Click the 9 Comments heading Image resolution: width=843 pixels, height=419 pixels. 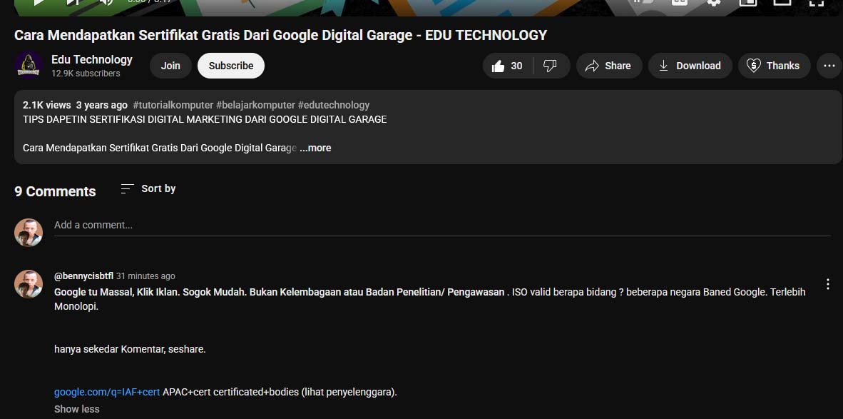tap(55, 191)
